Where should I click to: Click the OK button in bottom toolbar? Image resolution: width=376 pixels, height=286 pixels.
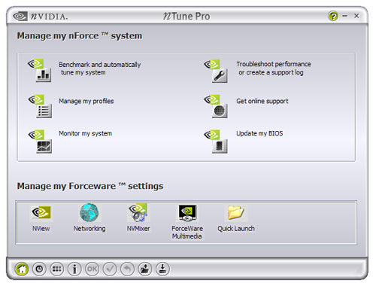[92, 269]
